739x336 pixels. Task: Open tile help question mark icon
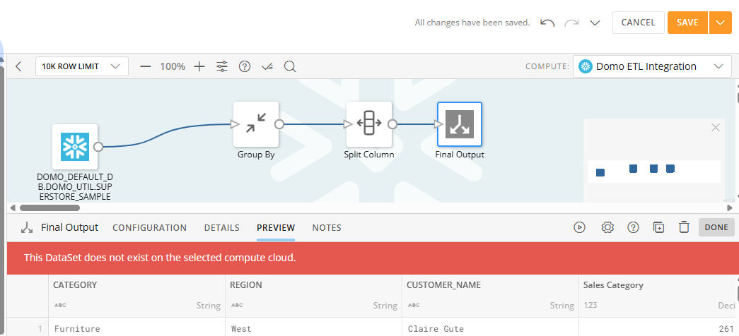coord(633,227)
